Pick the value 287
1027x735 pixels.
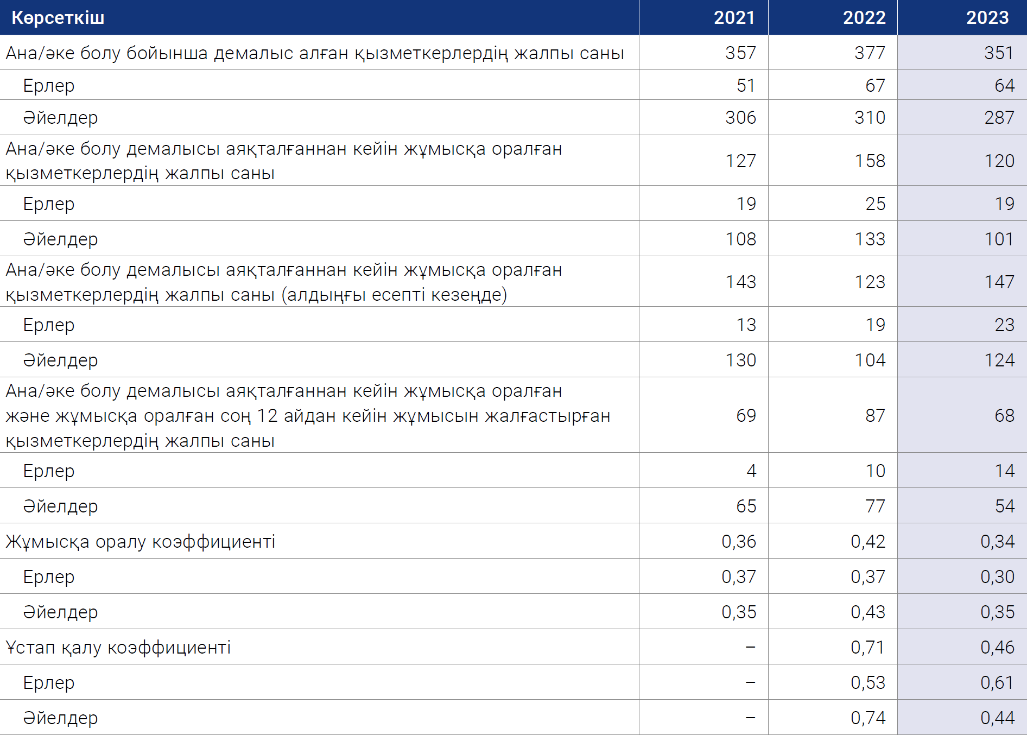click(x=999, y=118)
